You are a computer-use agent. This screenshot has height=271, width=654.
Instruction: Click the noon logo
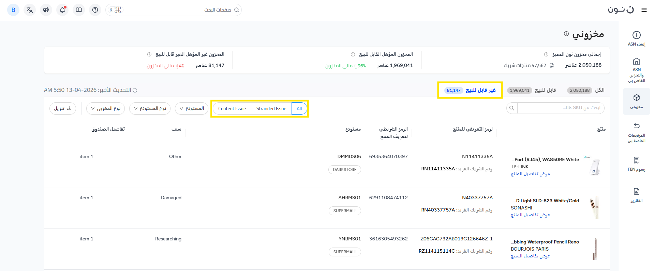coord(621,10)
